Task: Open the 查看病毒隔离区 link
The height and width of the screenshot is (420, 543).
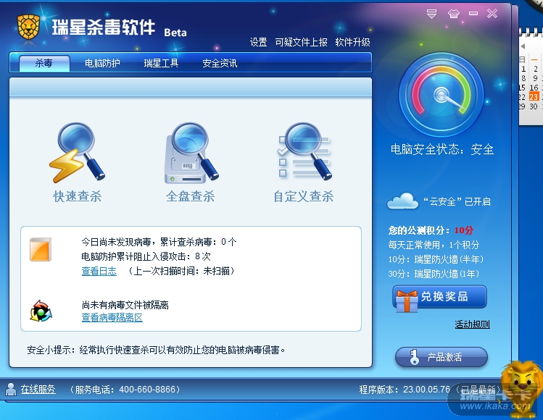Action: pyautogui.click(x=112, y=317)
